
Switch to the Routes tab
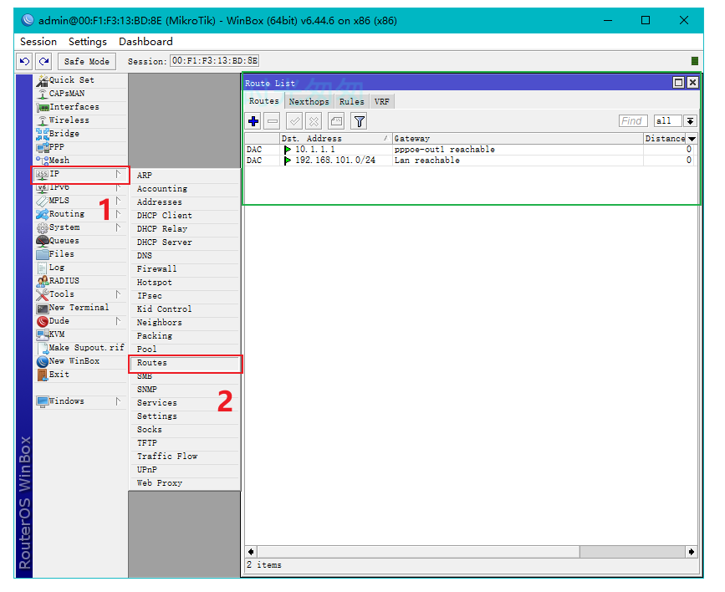[264, 101]
